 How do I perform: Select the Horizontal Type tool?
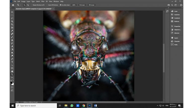coord(12,62)
